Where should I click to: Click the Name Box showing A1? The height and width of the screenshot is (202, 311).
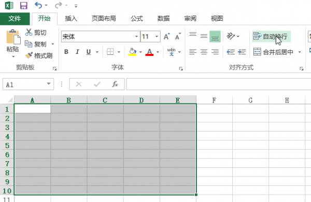[x=24, y=84]
